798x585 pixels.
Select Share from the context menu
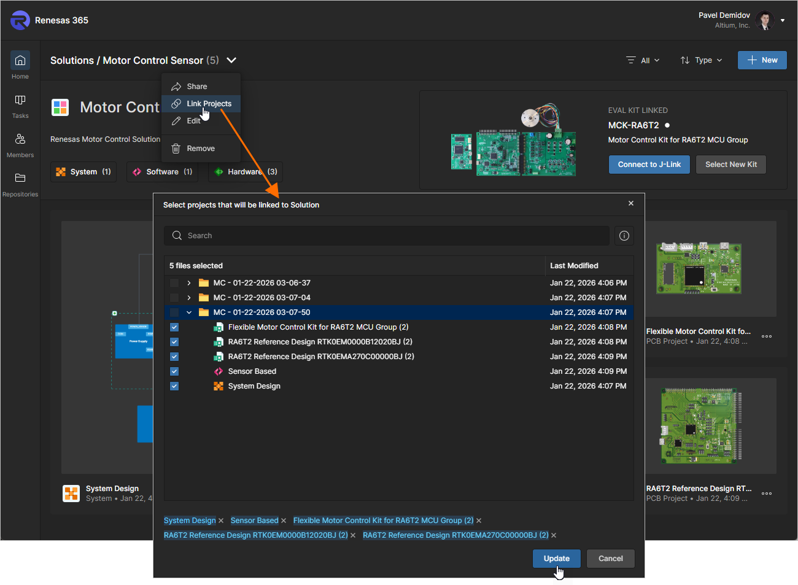click(x=196, y=87)
